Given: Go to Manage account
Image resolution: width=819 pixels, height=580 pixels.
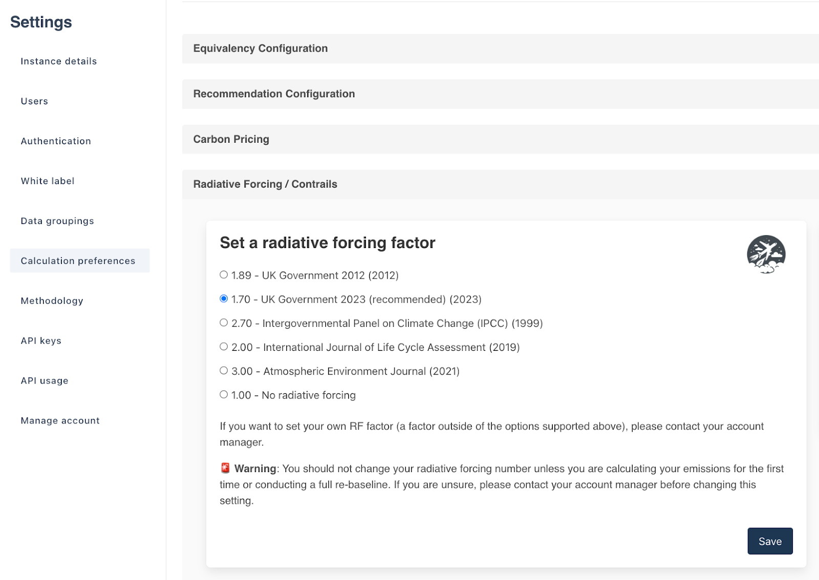Looking at the screenshot, I should (x=60, y=420).
